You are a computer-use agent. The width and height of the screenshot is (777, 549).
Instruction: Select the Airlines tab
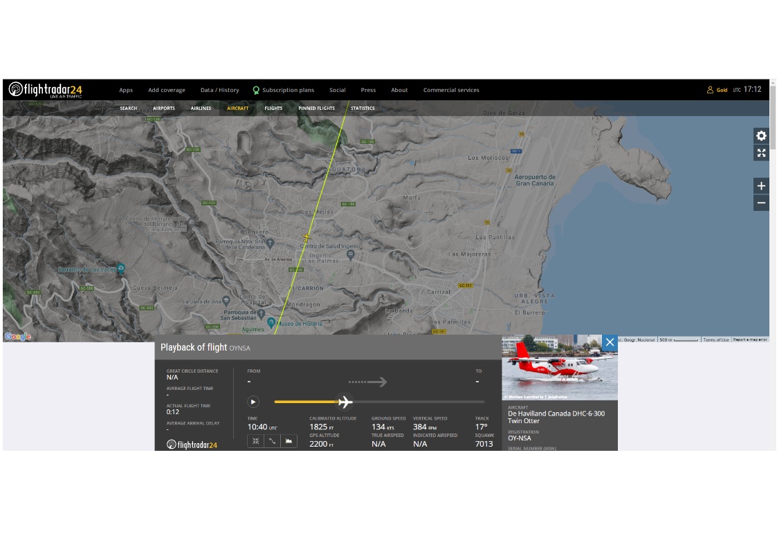201,108
